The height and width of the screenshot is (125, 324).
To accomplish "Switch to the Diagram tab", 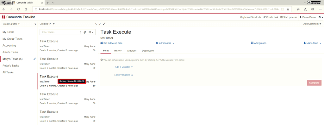I will 132,51.
